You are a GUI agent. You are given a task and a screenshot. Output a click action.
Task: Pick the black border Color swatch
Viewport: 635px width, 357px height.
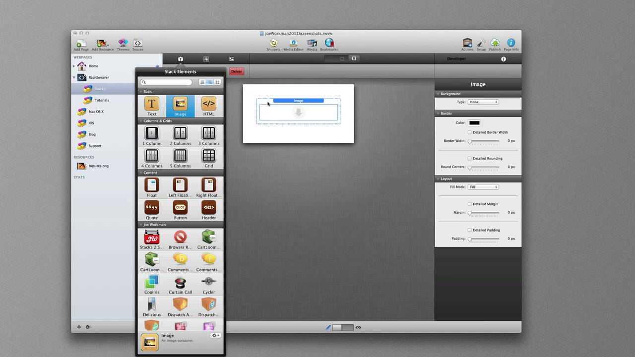click(474, 123)
